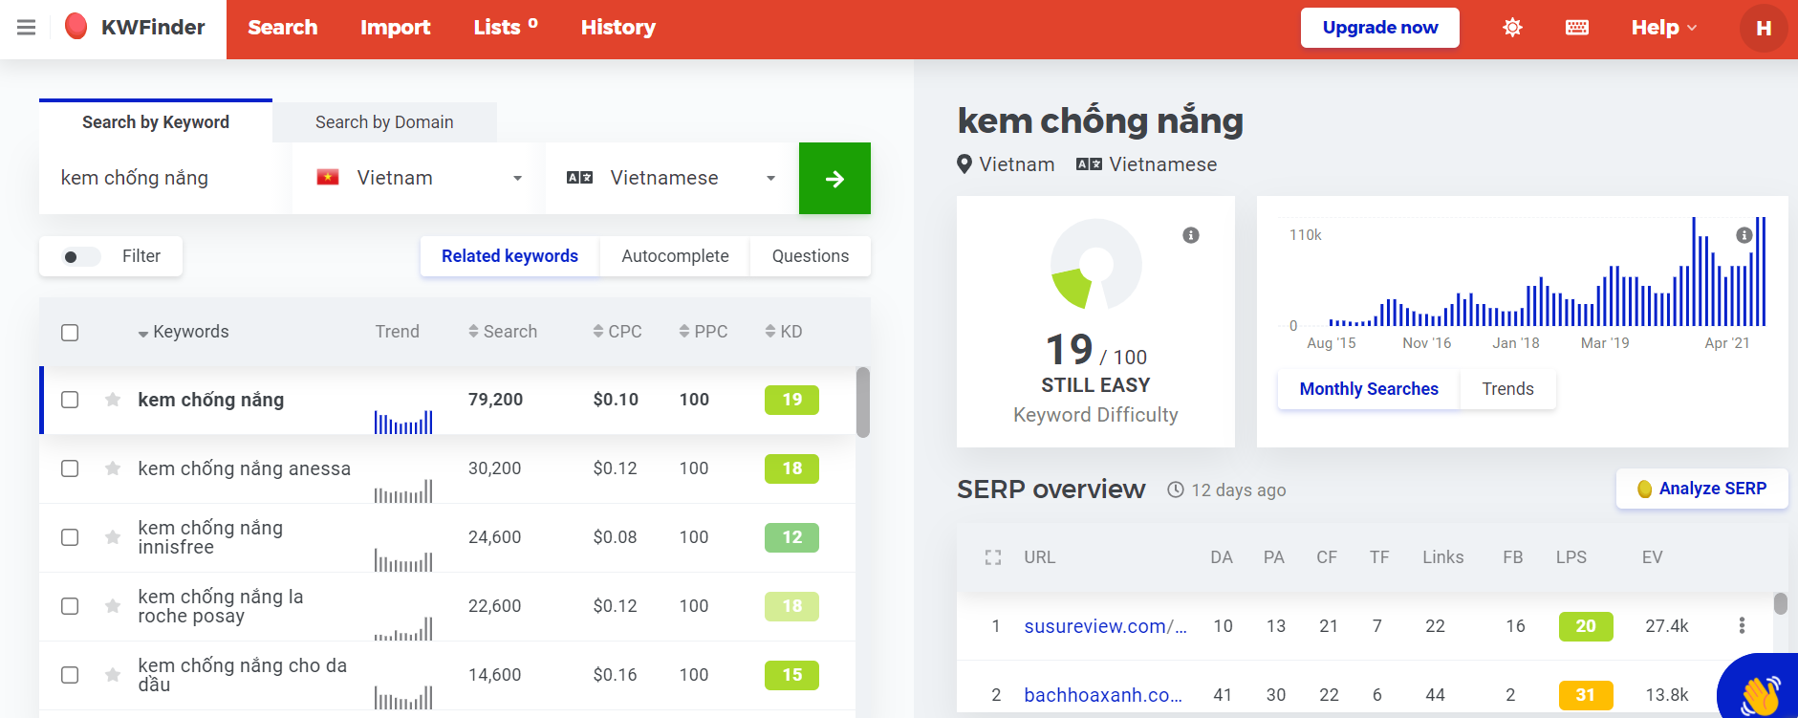
Task: Open susureview.com result link
Action: [x=1105, y=626]
